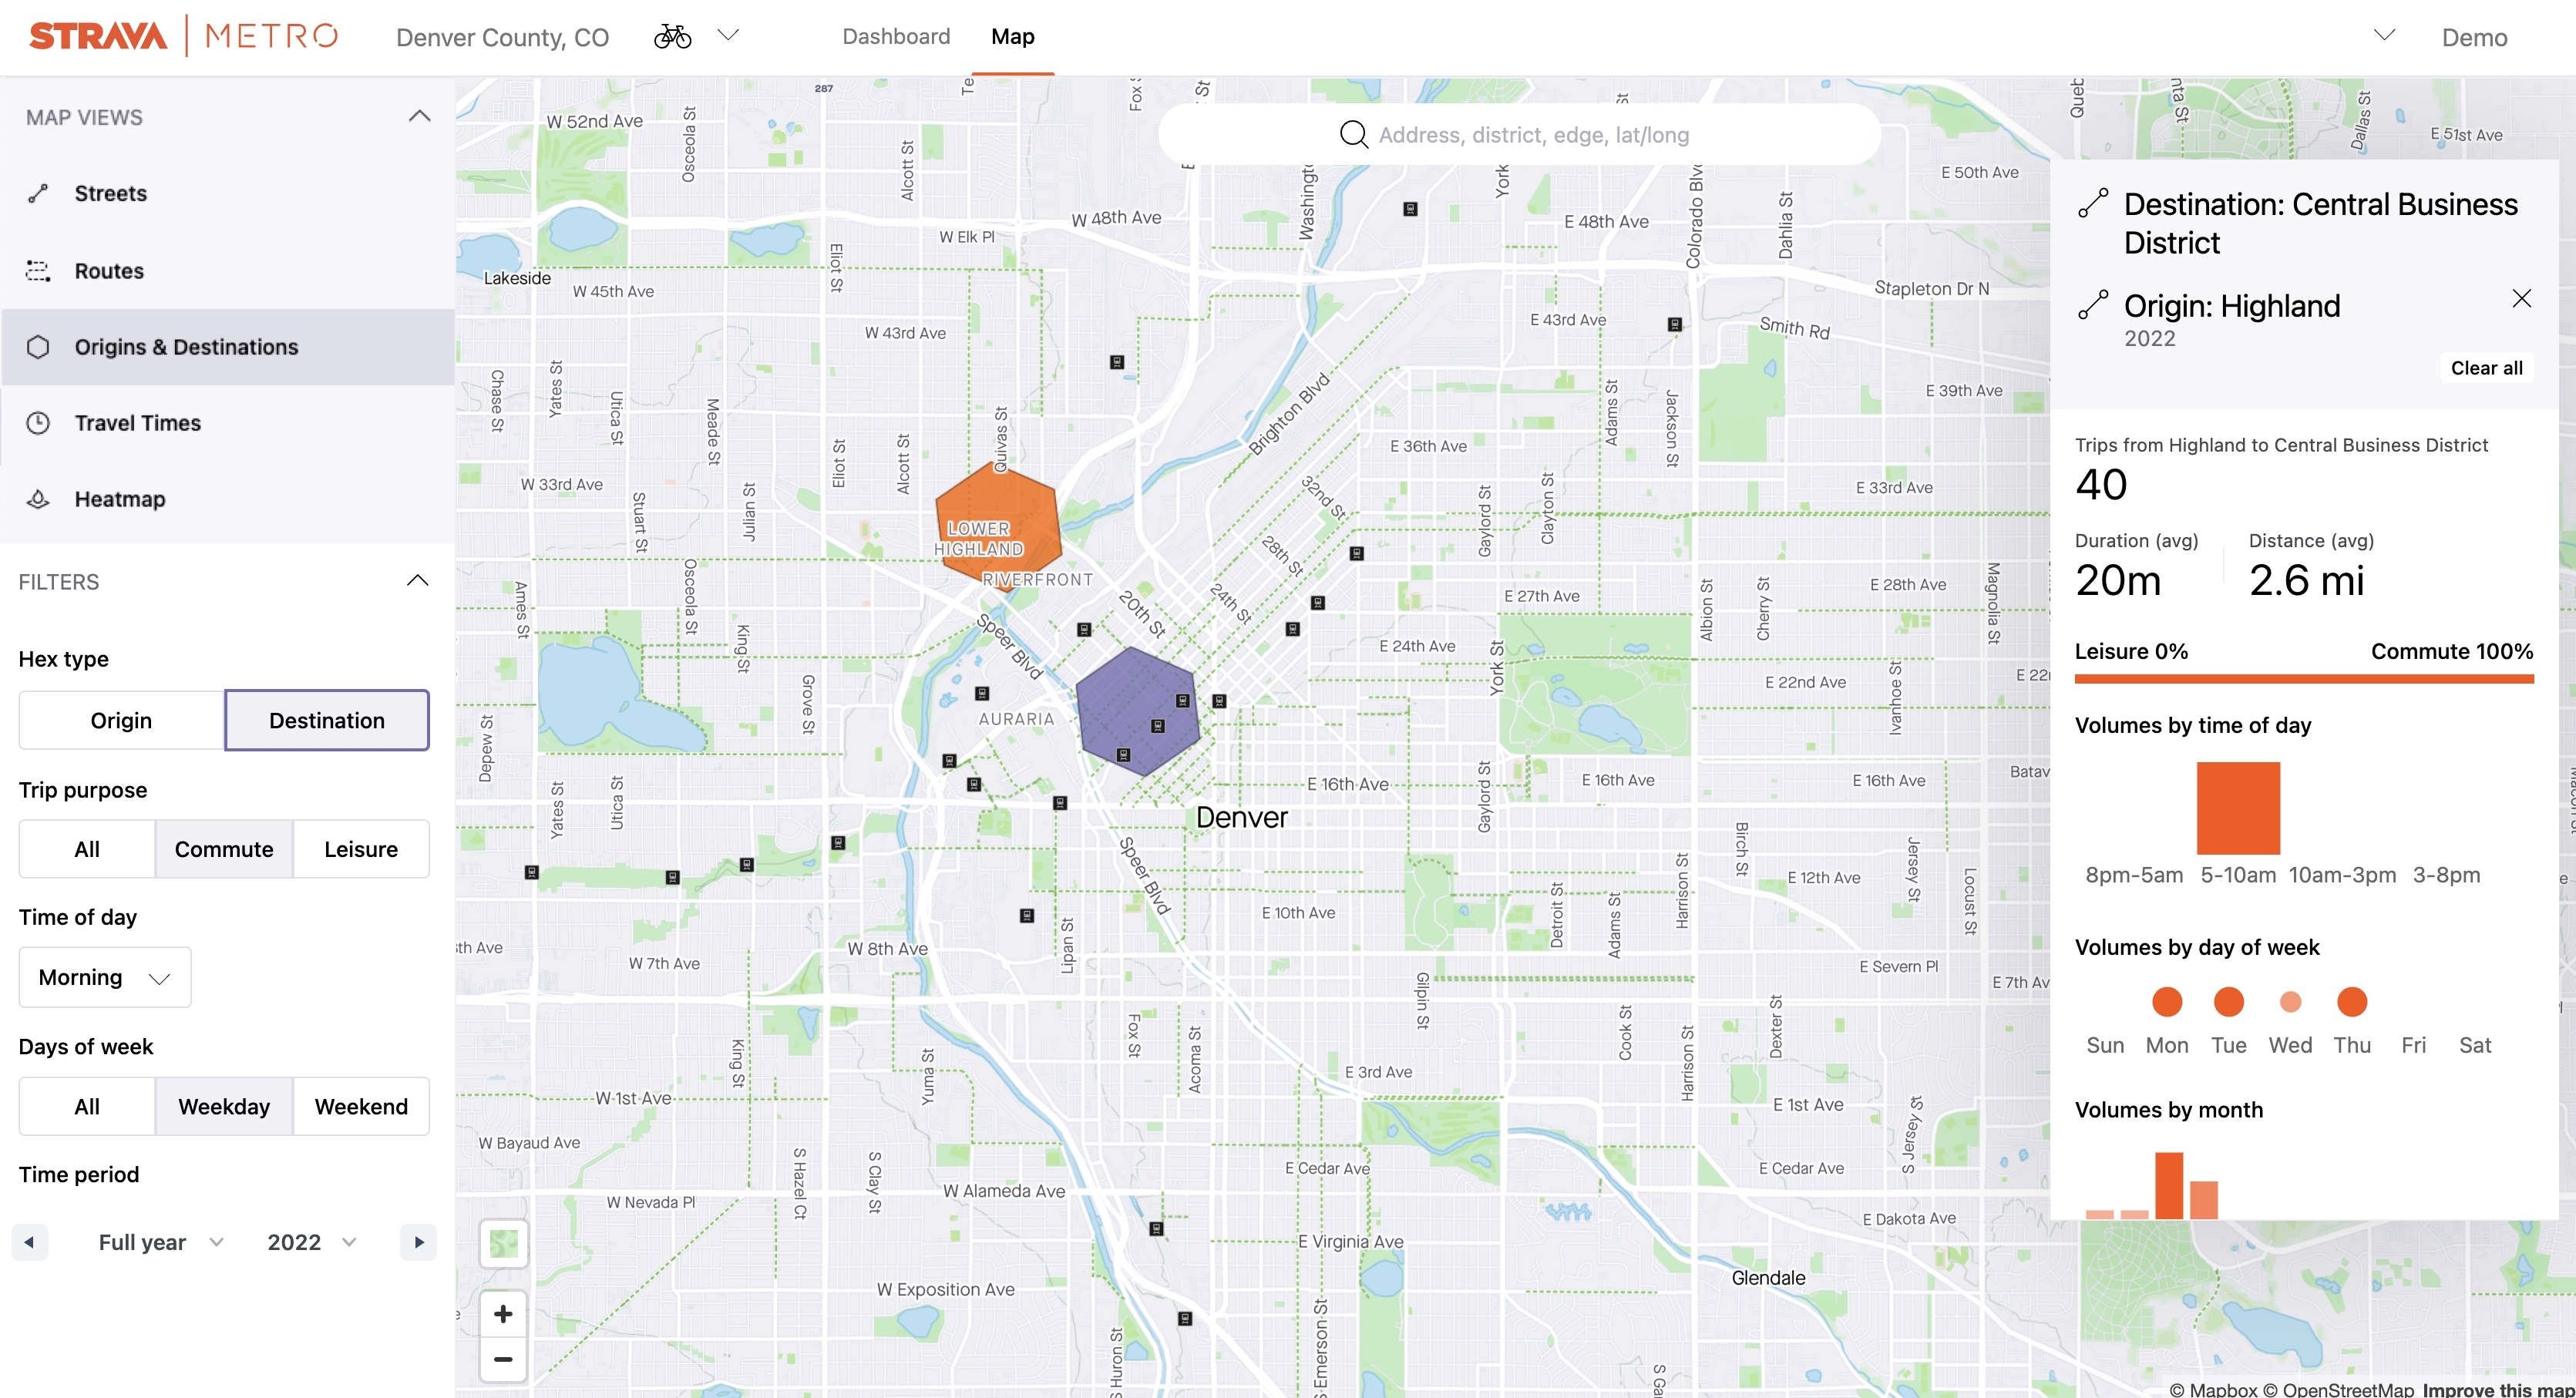Click transit station icon near W Alameda Ave
The image size is (2576, 1398).
tap(1156, 1228)
